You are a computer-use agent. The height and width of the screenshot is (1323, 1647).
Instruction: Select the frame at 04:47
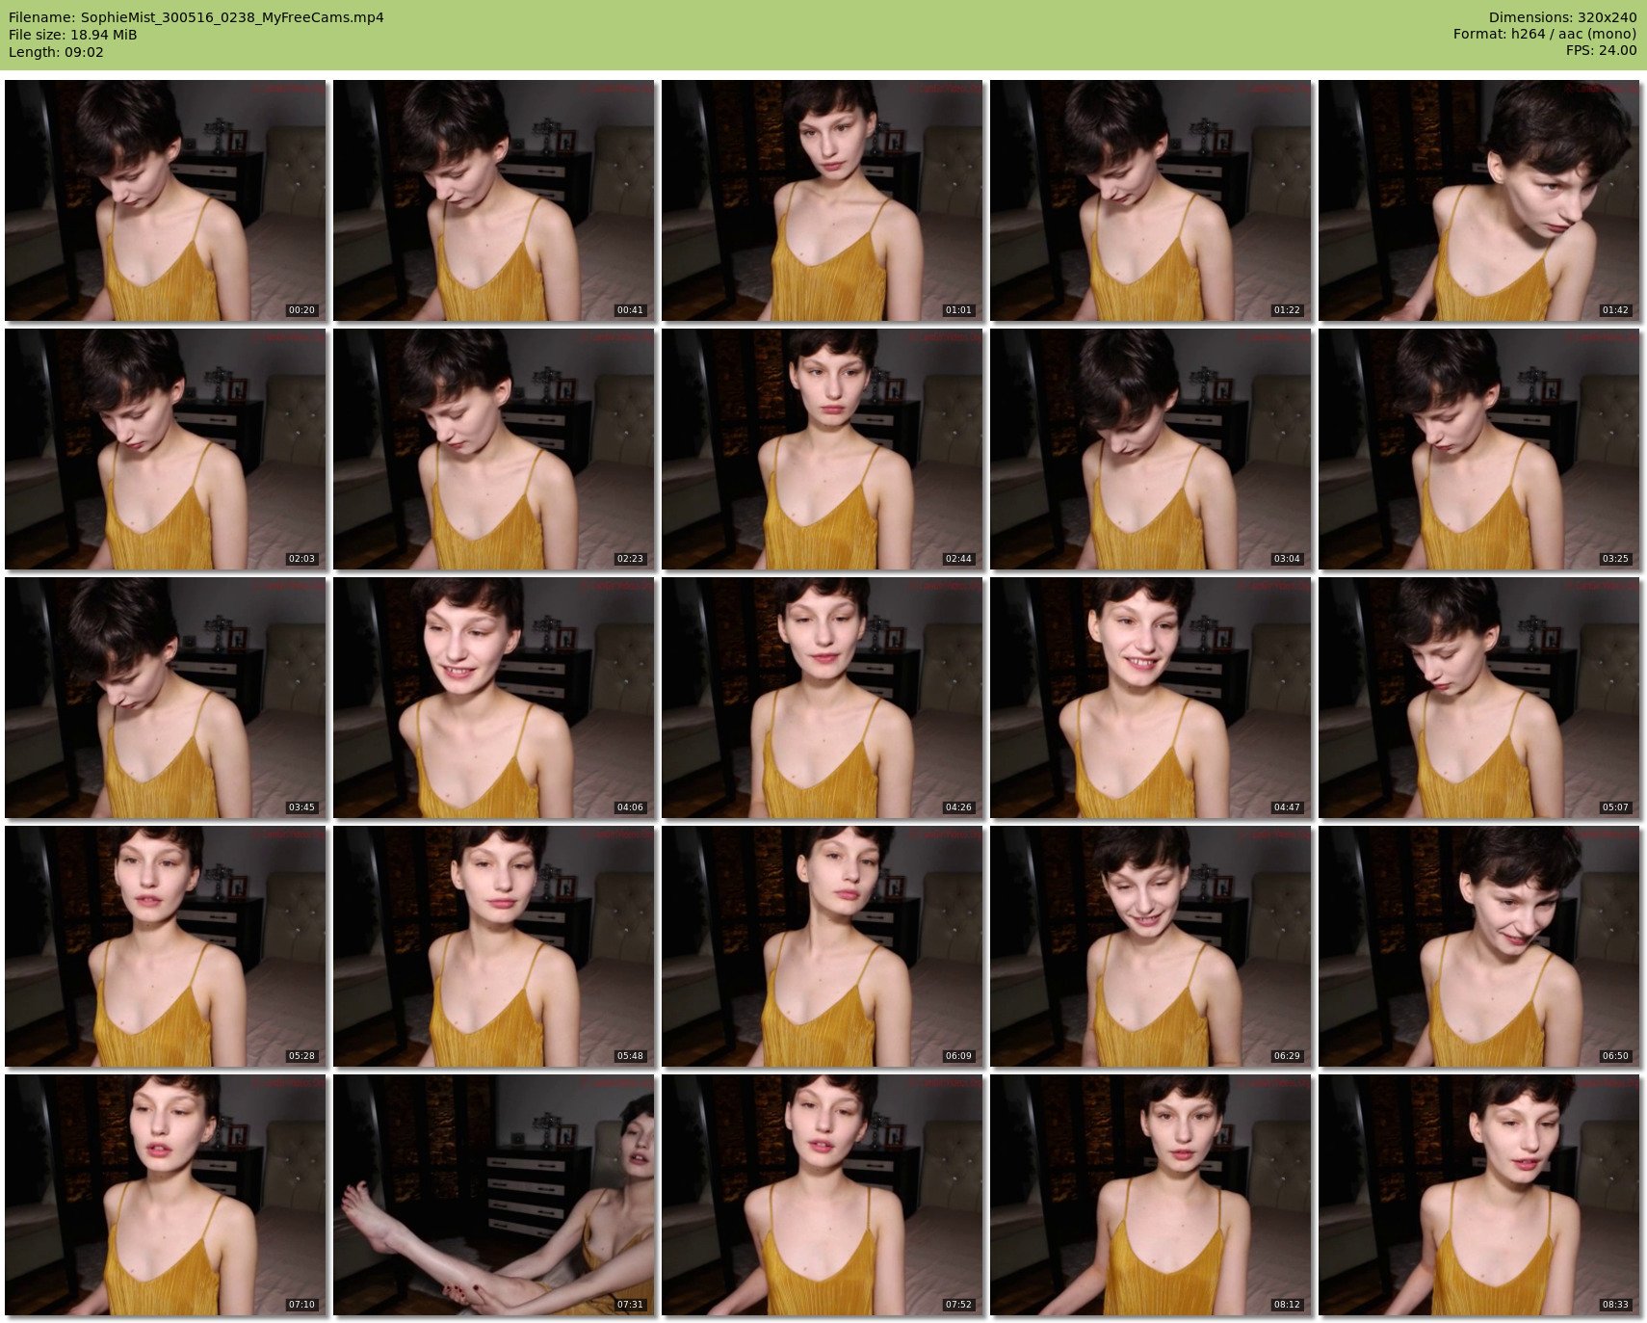pos(1150,698)
